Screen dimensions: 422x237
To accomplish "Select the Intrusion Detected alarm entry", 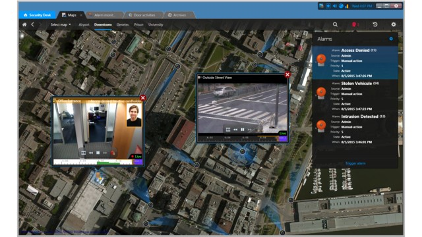I will click(355, 129).
